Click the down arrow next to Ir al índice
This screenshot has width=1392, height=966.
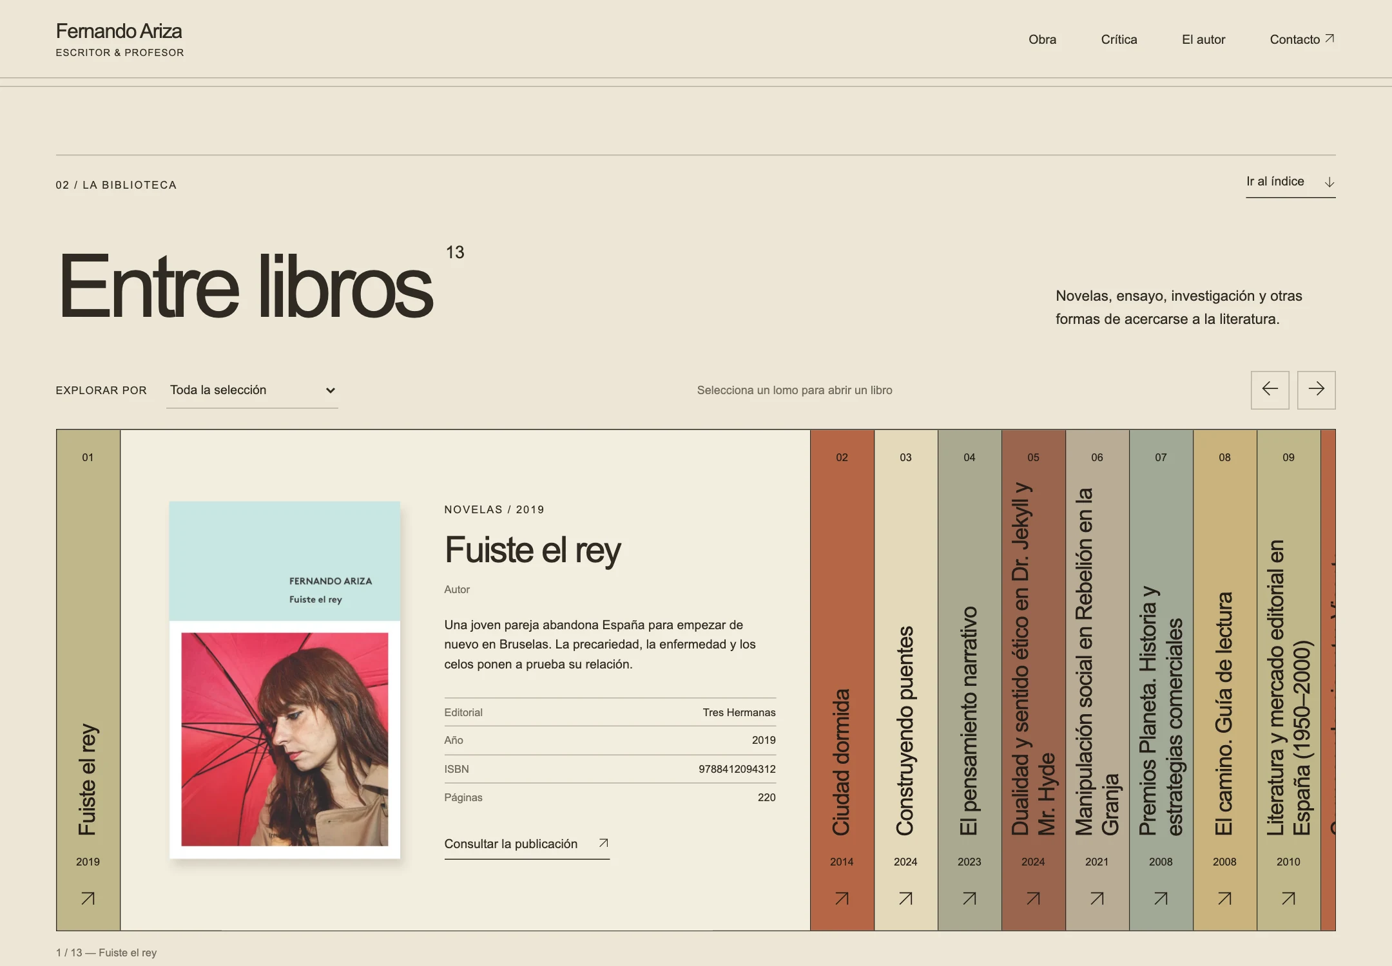pos(1329,182)
